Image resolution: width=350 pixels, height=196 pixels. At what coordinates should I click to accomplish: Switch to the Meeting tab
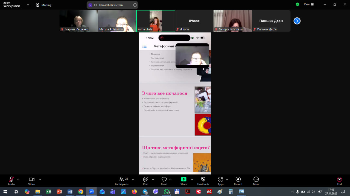(43, 5)
